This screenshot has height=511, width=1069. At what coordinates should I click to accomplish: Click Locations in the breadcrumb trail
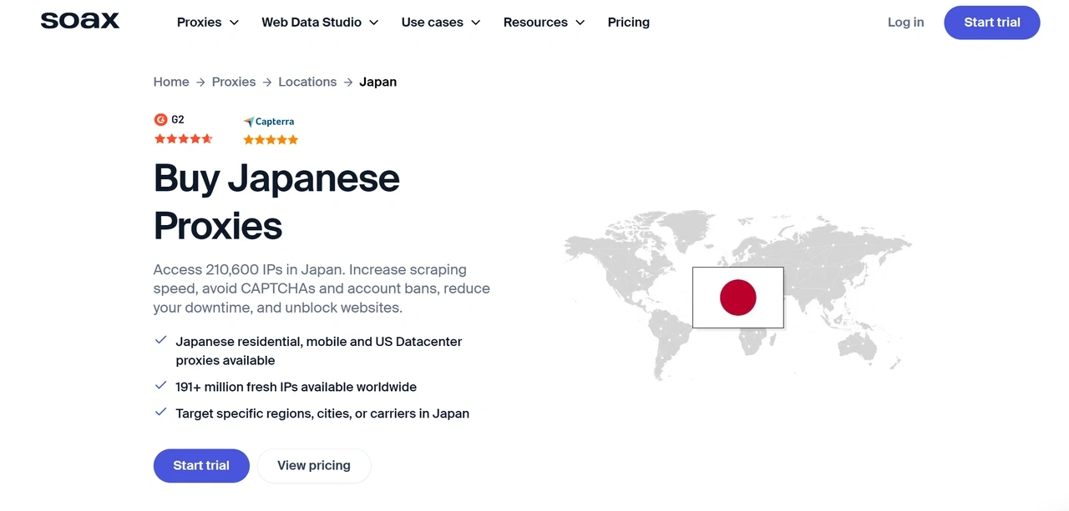(x=307, y=82)
